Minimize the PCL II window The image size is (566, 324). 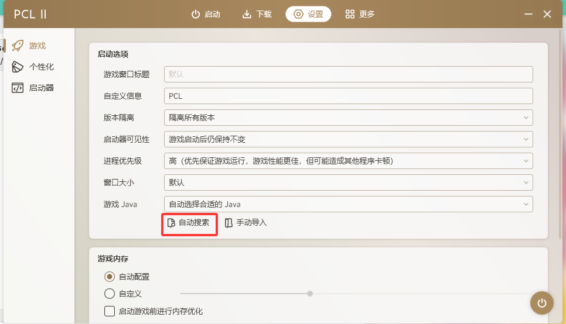(x=529, y=14)
